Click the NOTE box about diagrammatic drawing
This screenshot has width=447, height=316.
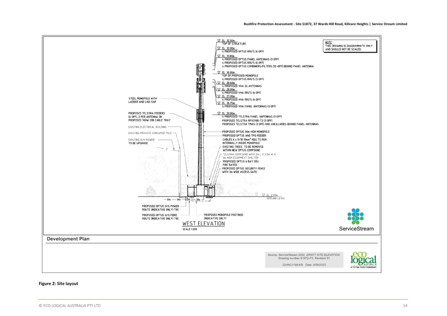pyautogui.click(x=350, y=46)
